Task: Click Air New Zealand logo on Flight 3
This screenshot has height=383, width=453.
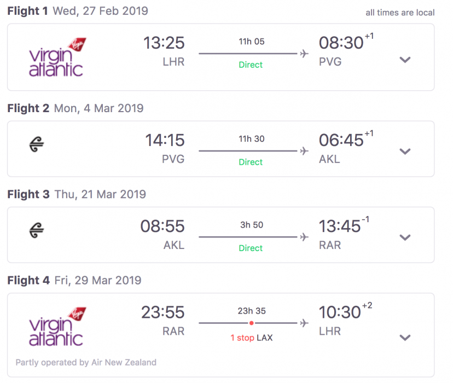Action: [x=36, y=231]
